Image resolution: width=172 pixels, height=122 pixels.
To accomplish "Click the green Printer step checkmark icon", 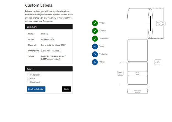I will pos(95,23).
